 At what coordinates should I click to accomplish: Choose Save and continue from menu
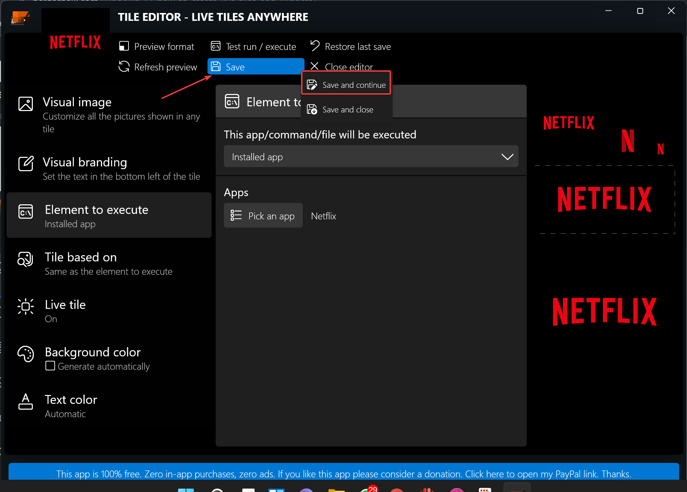coord(346,85)
